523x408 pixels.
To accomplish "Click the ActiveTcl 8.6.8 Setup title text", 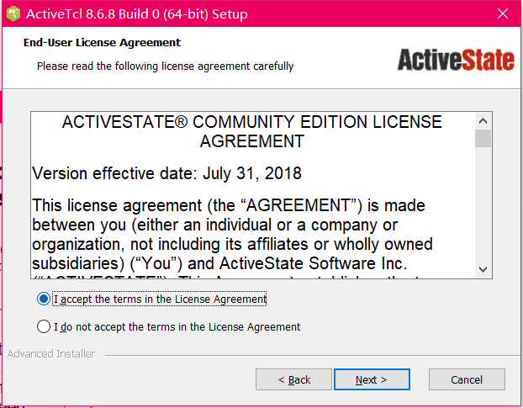I will click(137, 14).
